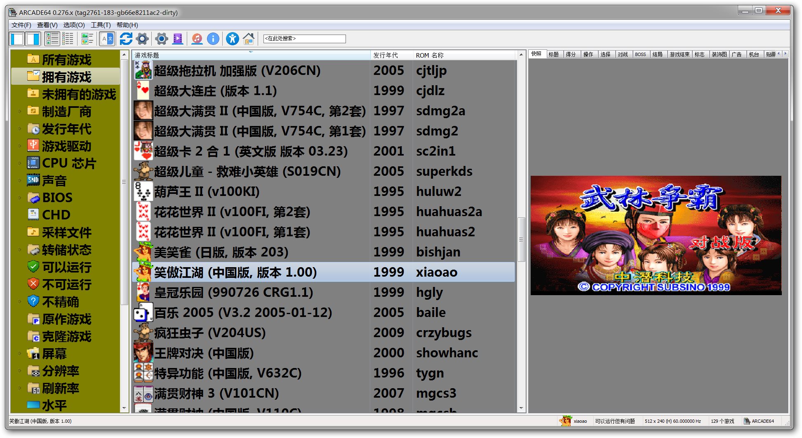Open the 帮助(H) menu
The width and height of the screenshot is (802, 438).
127,25
